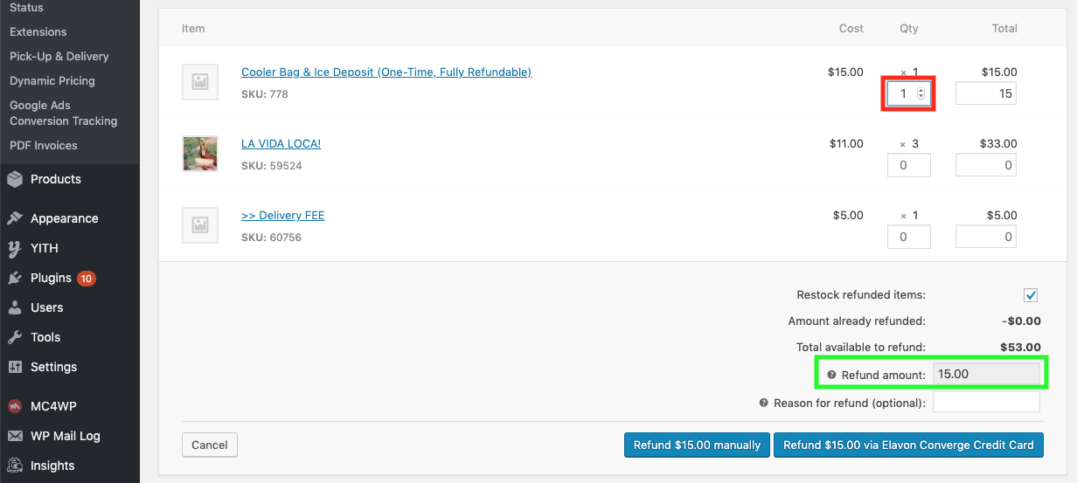Viewport: 1077px width, 483px height.
Task: Open the Settings menu in sidebar
Action: 53,367
